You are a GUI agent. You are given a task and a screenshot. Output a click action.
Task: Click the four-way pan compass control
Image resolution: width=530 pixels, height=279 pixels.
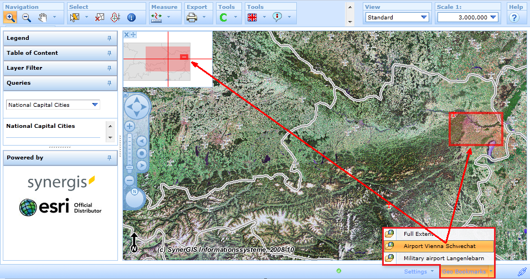click(137, 107)
